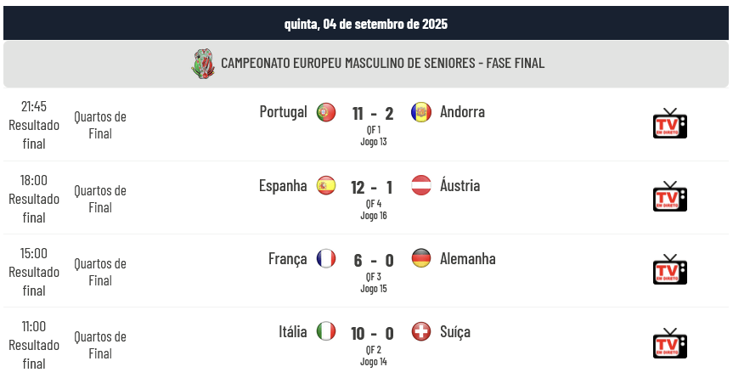Image resolution: width=733 pixels, height=378 pixels.
Task: Click the França flag icon
Action: pos(326,258)
